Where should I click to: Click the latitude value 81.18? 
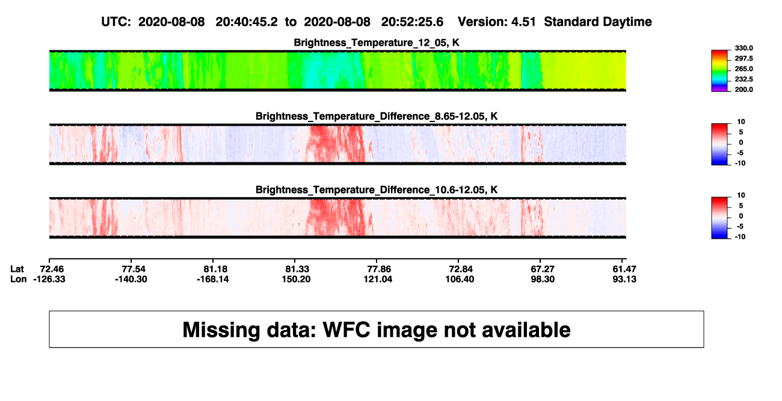[215, 269]
